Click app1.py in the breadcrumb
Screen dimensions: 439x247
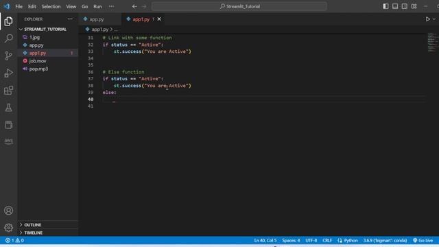100,30
